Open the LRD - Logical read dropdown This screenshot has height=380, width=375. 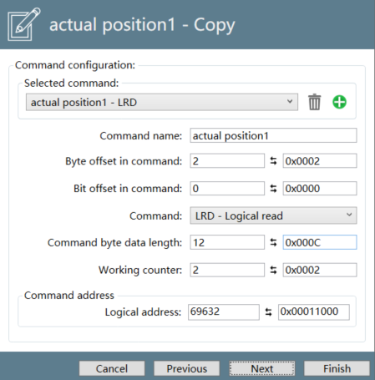coord(273,215)
